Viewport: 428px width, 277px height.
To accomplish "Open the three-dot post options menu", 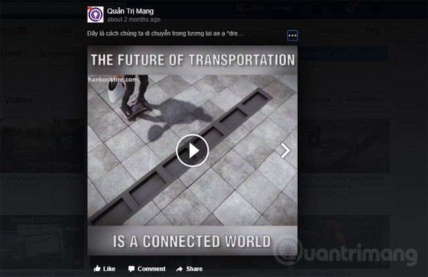I will (x=292, y=36).
